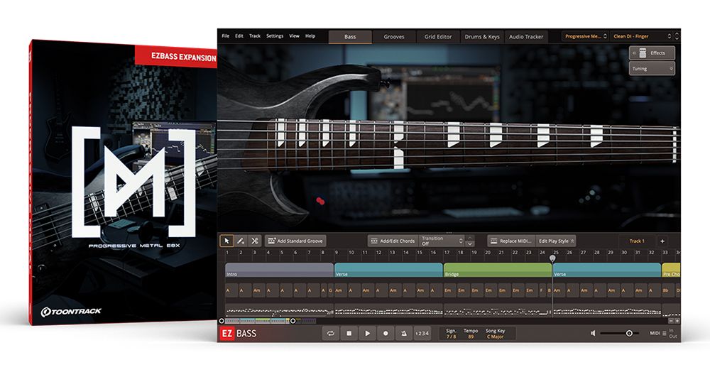Click the record button
Viewport: 710px width, 372px height.
(386, 334)
